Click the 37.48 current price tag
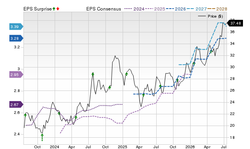 tap(235, 23)
